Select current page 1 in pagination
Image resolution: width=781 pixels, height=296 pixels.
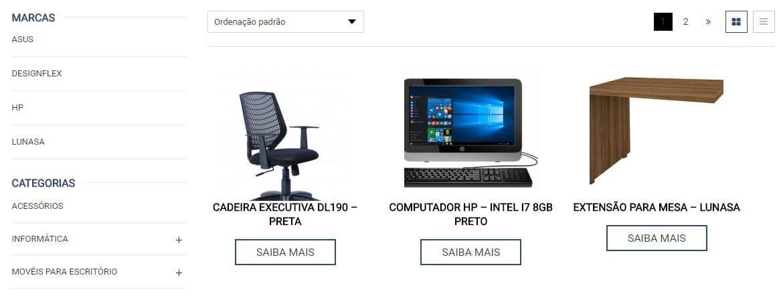click(663, 22)
